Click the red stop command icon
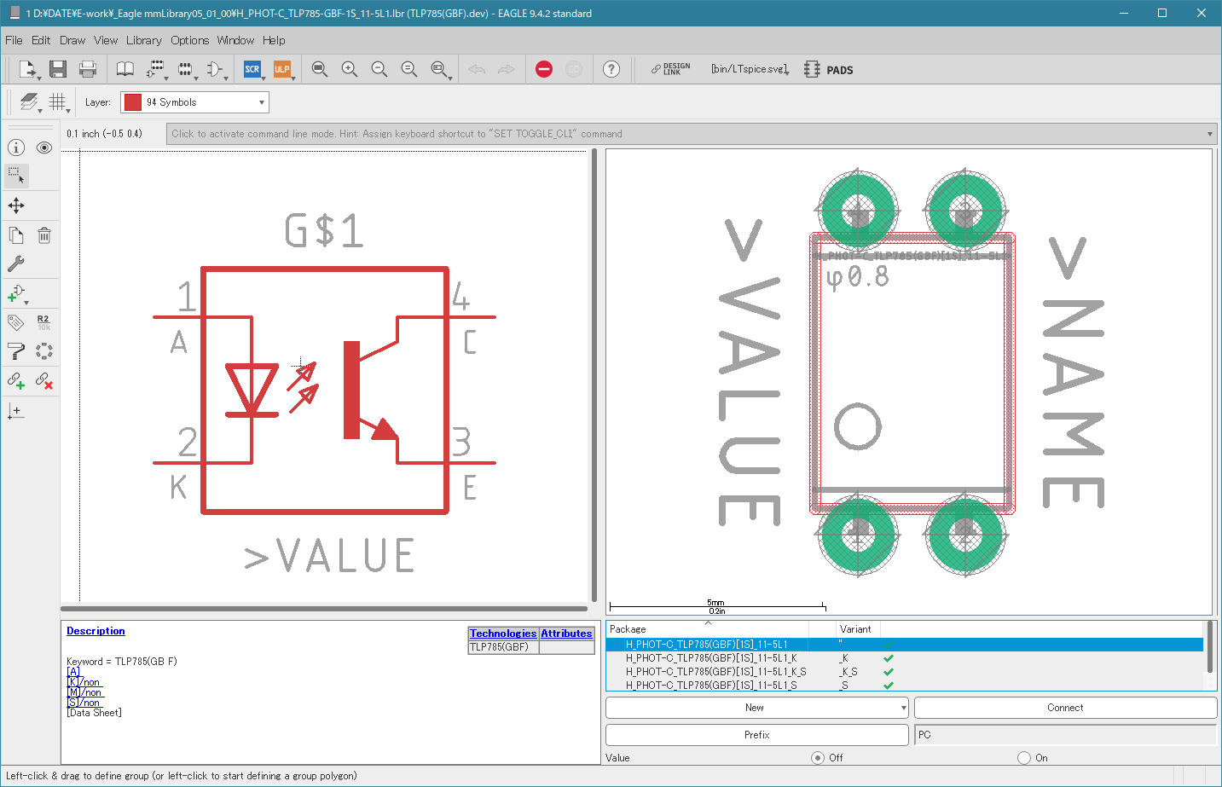 [x=544, y=69]
